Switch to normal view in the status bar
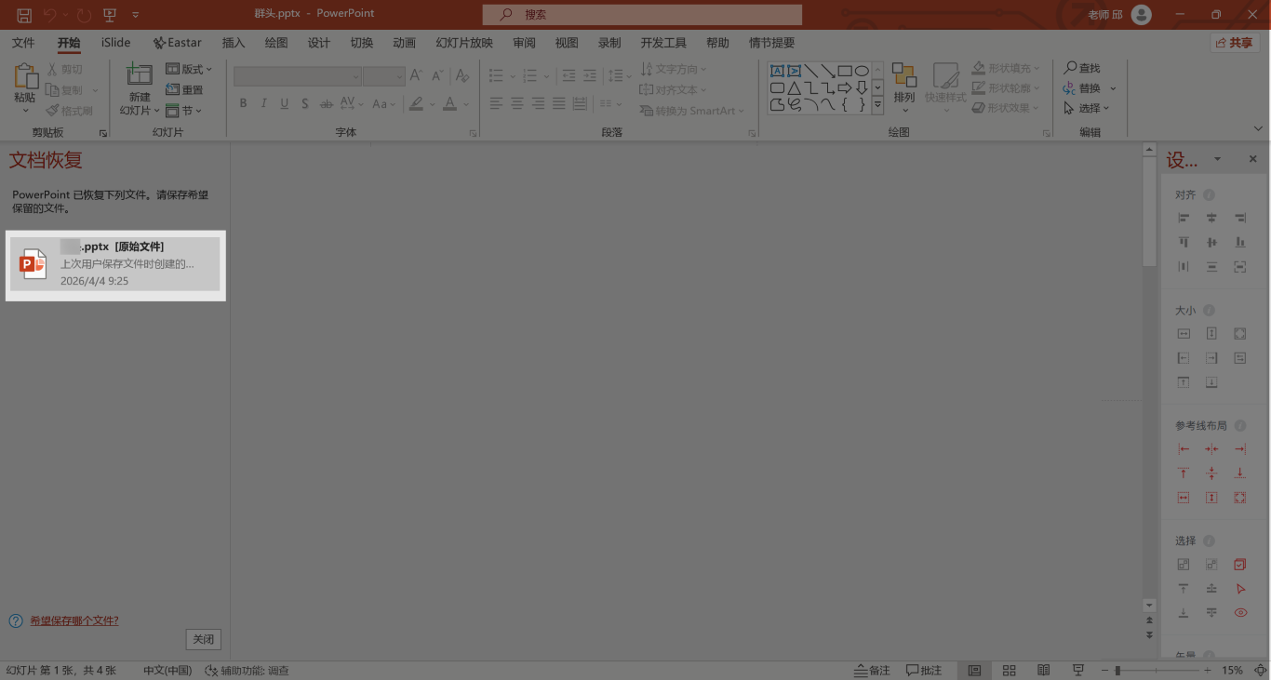 click(974, 670)
